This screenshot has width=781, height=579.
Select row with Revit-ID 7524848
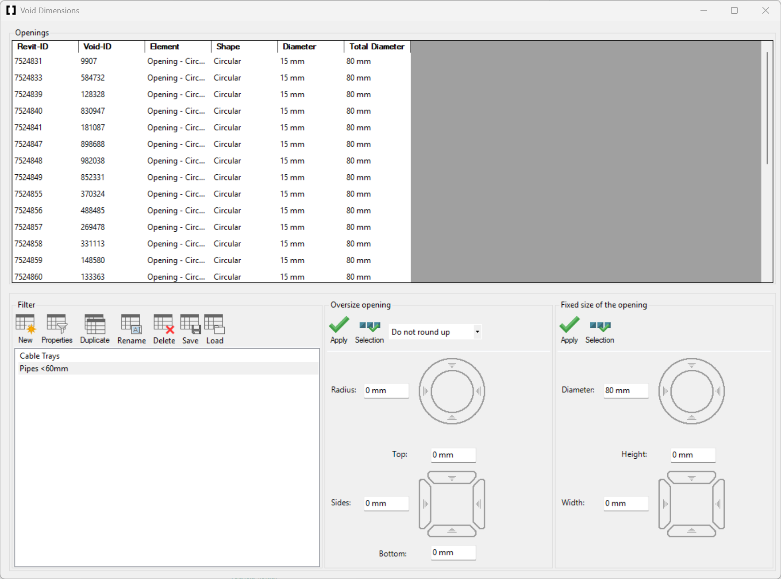(212, 161)
